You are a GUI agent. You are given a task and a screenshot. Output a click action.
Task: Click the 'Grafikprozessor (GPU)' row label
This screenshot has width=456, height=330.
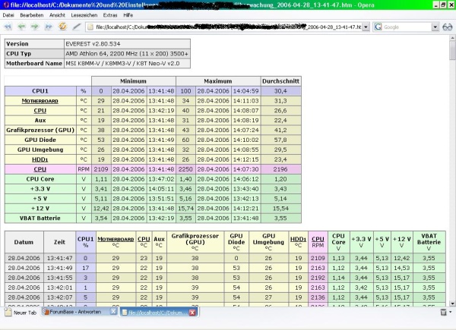(40, 130)
